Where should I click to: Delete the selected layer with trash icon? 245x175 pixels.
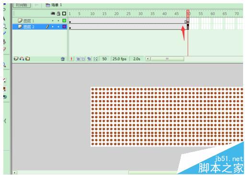63,59
